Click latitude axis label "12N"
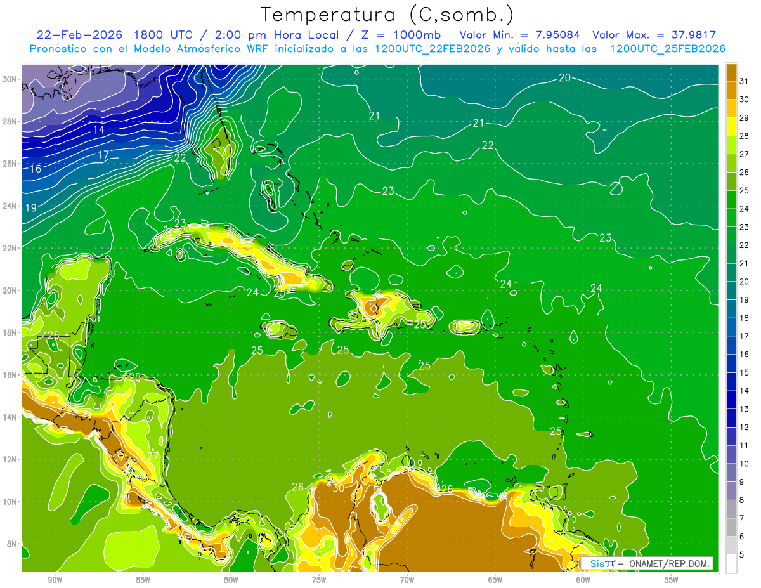 pyautogui.click(x=10, y=459)
